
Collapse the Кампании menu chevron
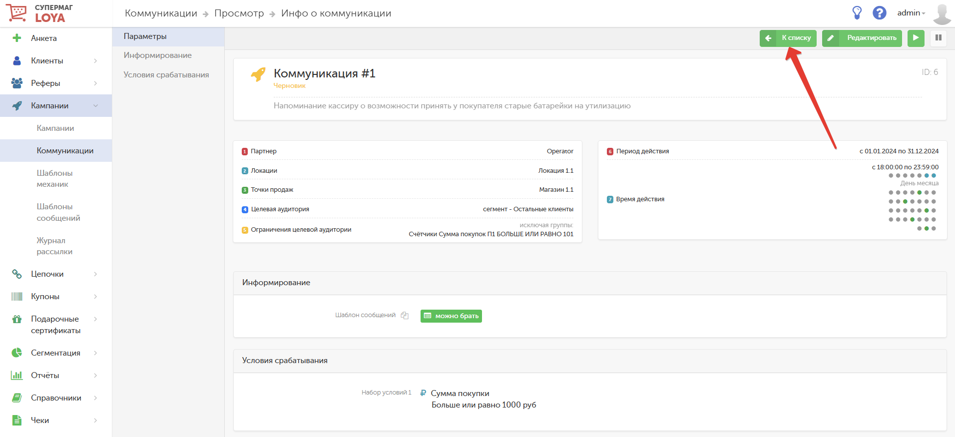click(x=95, y=105)
